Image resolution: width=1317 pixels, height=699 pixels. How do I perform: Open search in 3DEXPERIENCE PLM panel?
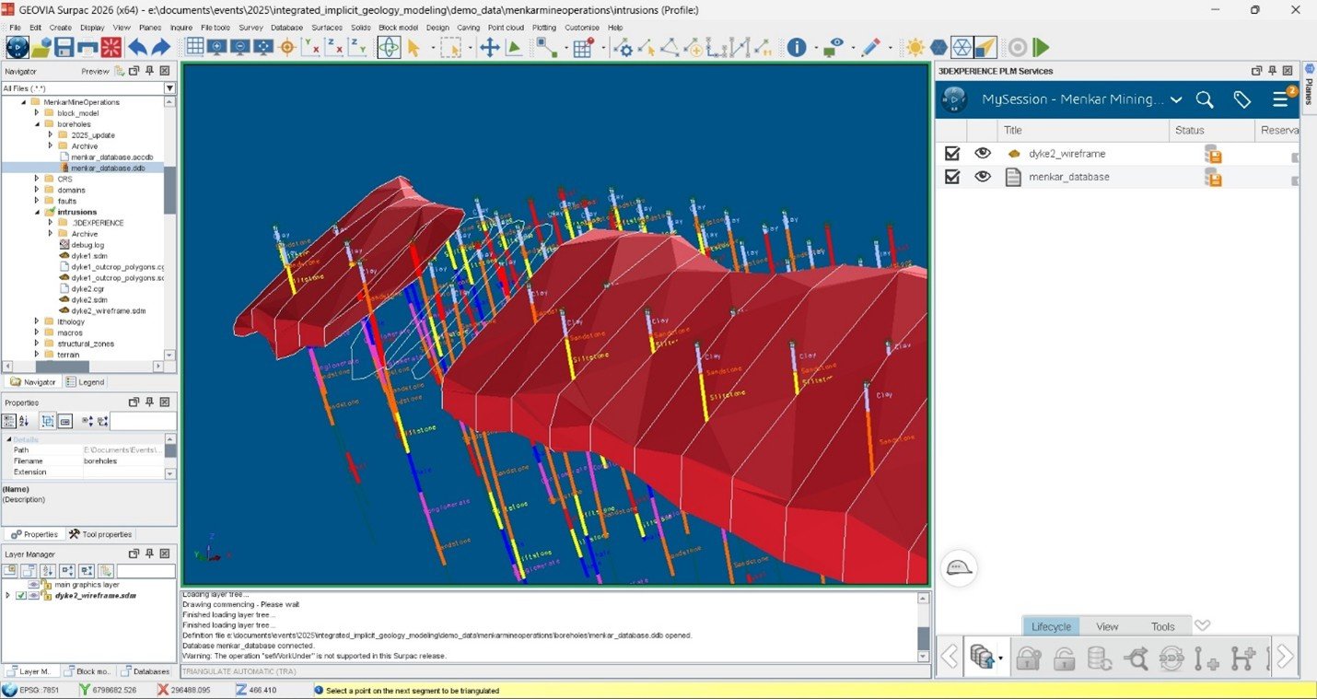(1204, 99)
